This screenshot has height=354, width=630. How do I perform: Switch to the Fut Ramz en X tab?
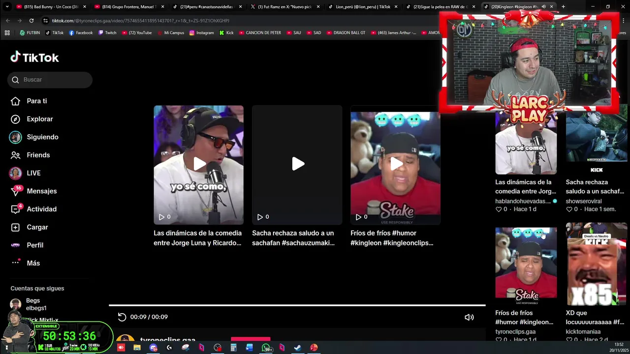point(284,7)
